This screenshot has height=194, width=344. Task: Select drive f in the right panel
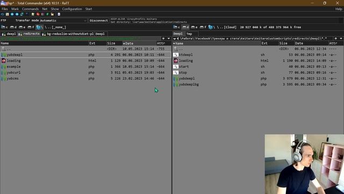[x=203, y=27]
